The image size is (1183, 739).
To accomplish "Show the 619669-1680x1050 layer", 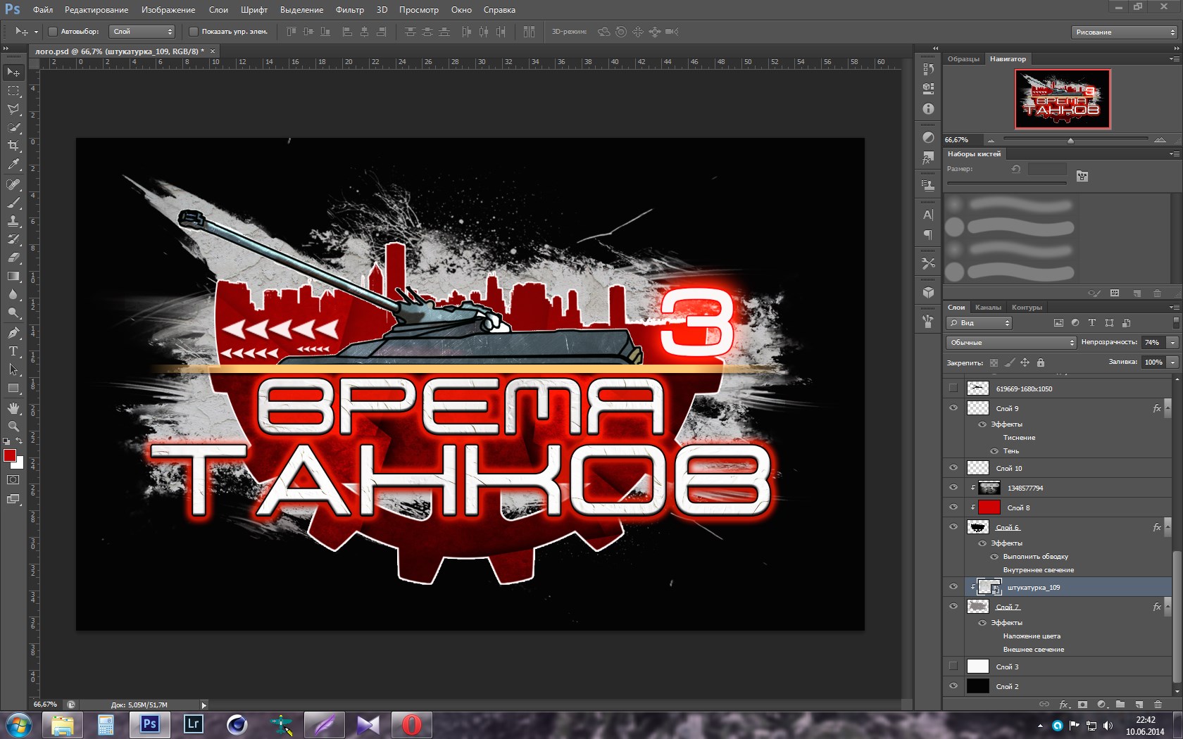I will [x=953, y=388].
